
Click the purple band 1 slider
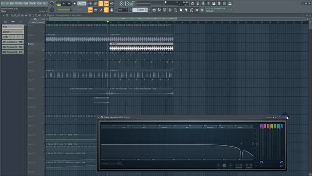pyautogui.click(x=261, y=126)
